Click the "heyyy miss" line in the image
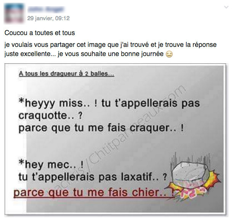The image size is (234, 218). (109, 103)
